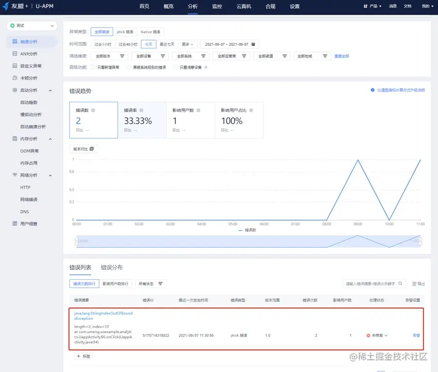
Task: Click the red 未修复 status icon
Action: pyautogui.click(x=368, y=335)
